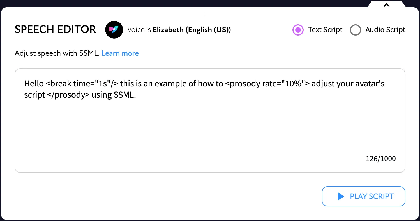Click the "Audio Script" label text

385,30
